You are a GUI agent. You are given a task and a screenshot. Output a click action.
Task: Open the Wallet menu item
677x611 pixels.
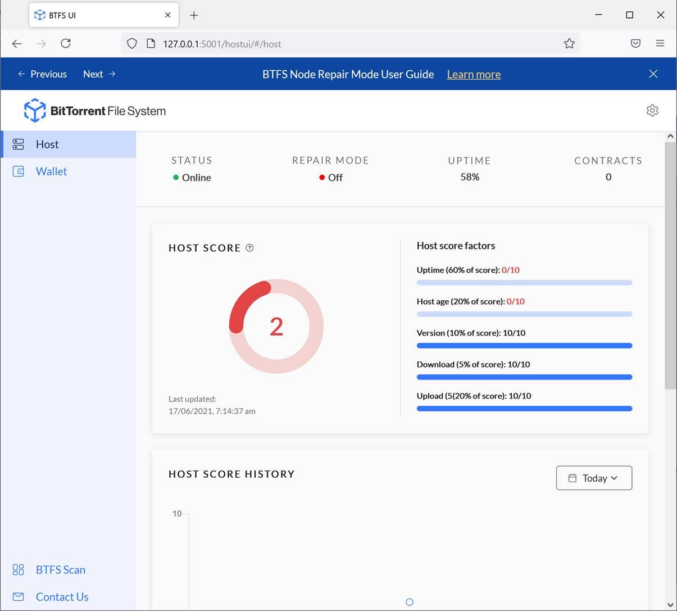[68, 171]
